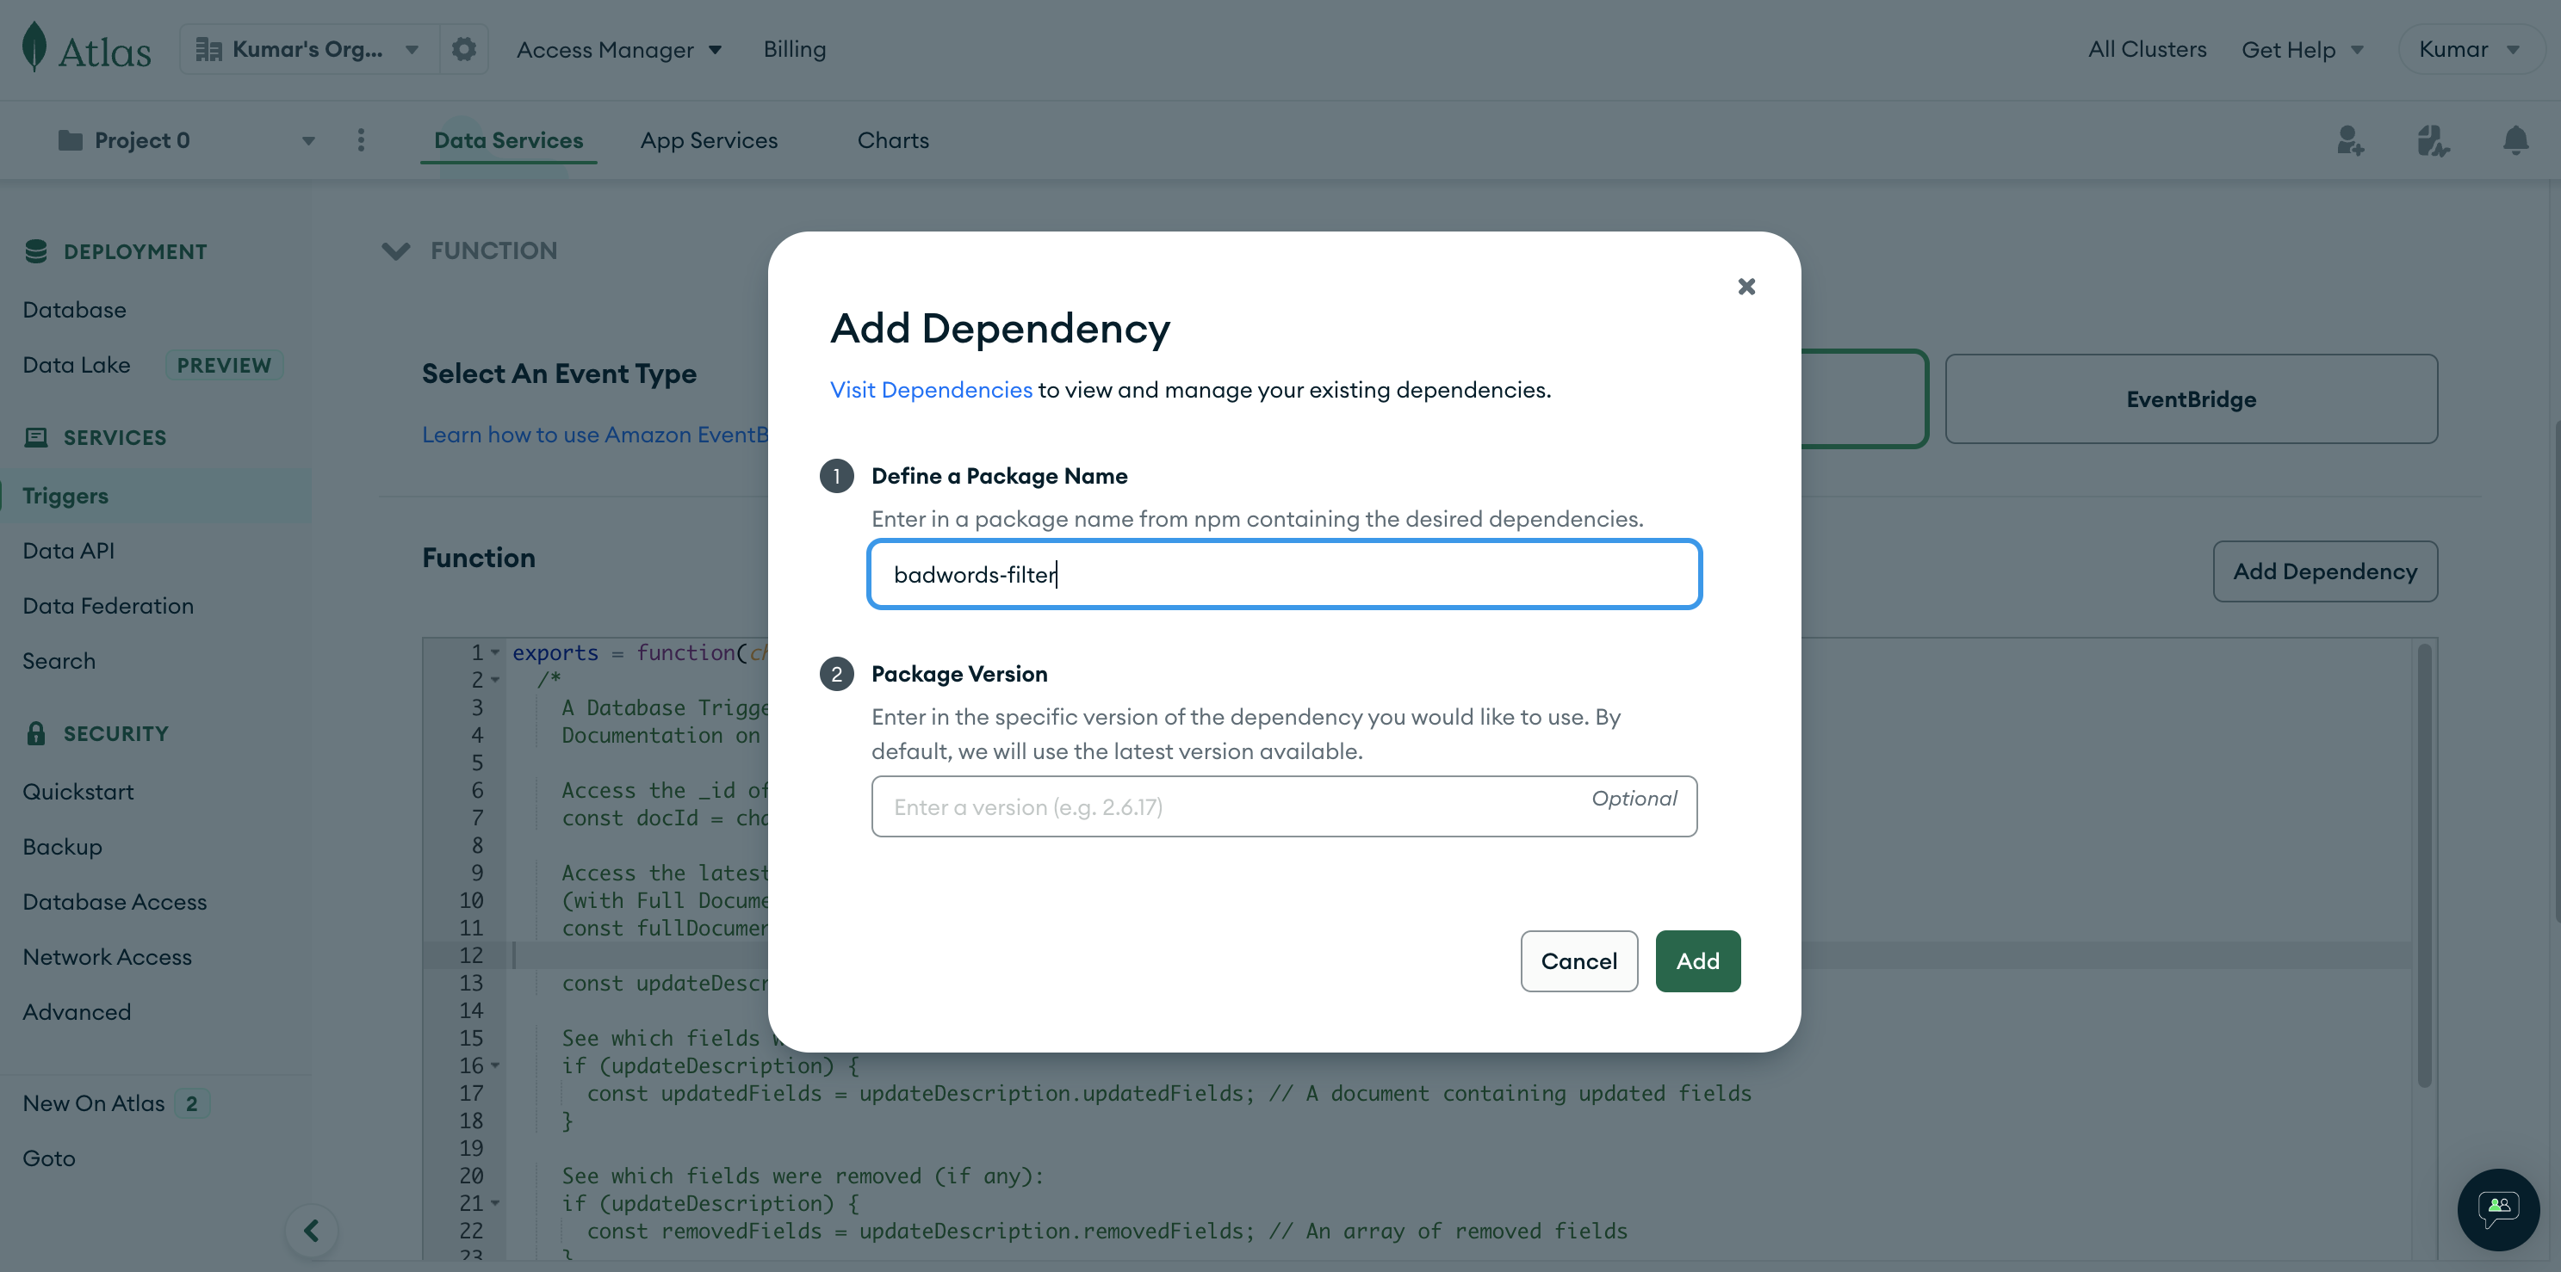
Task: Click the code editor vertical scrollbar
Action: click(x=2424, y=865)
